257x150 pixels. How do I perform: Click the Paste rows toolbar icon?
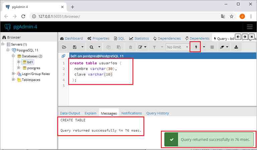(119, 47)
